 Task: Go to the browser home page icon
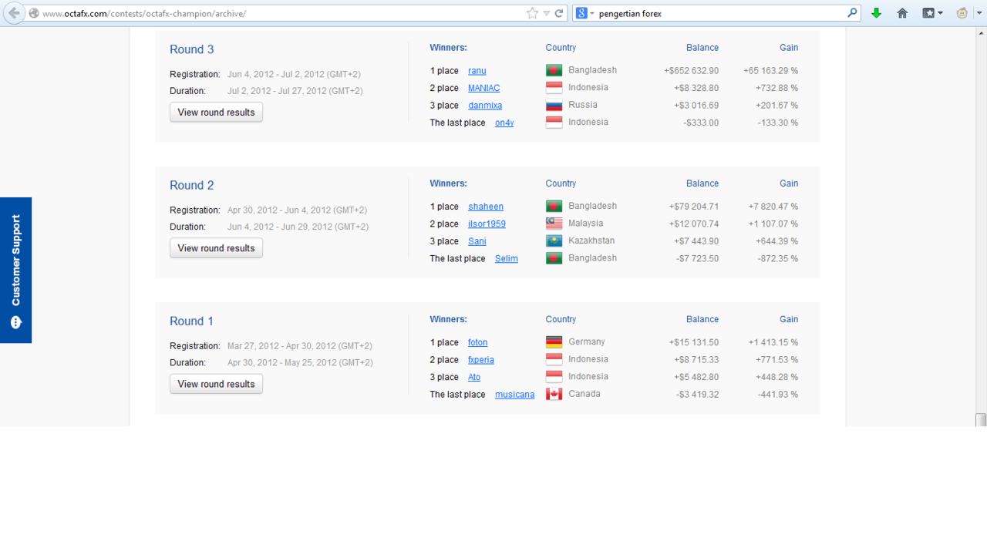pos(902,13)
